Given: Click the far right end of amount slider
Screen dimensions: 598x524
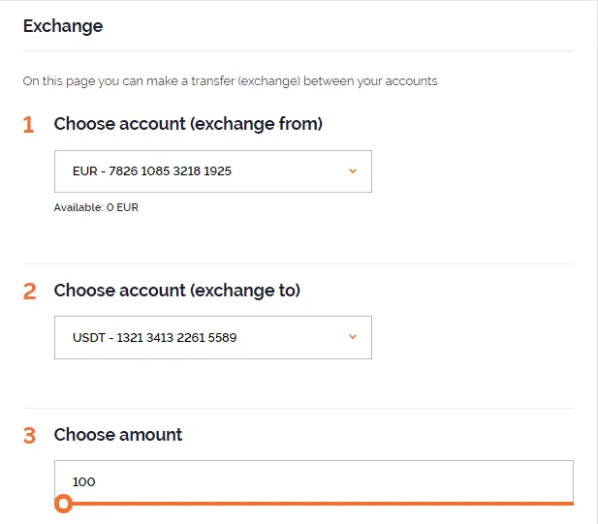Looking at the screenshot, I should pos(571,504).
